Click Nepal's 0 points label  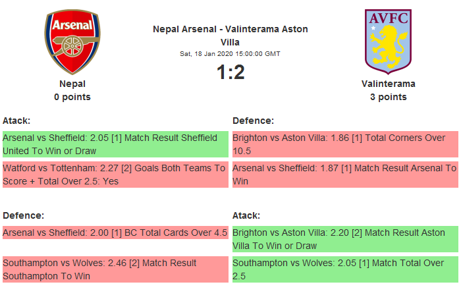72,97
